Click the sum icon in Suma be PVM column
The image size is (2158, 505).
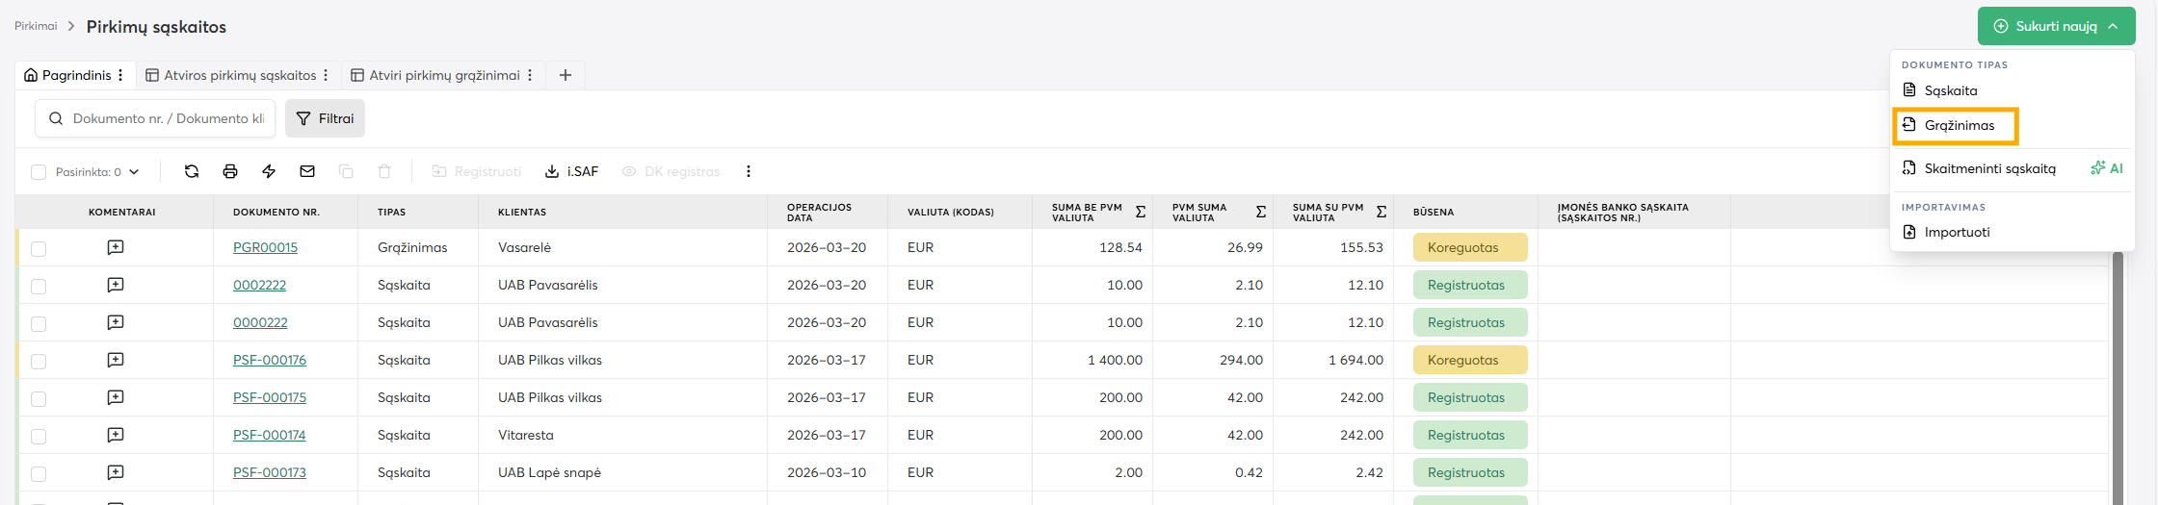pos(1141,212)
